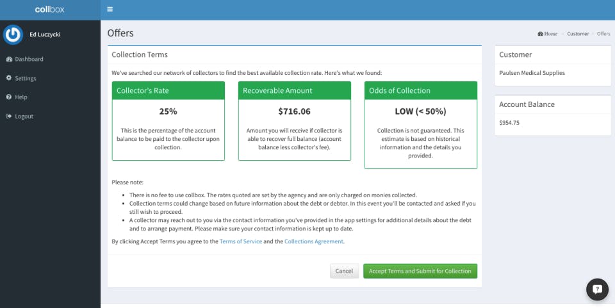Click Accept Terms and Submit for Collection
The height and width of the screenshot is (308, 615).
point(420,271)
